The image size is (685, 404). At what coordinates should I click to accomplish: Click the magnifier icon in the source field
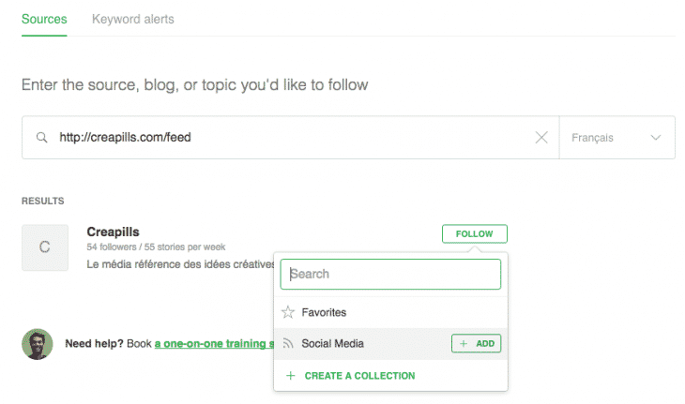tap(41, 138)
